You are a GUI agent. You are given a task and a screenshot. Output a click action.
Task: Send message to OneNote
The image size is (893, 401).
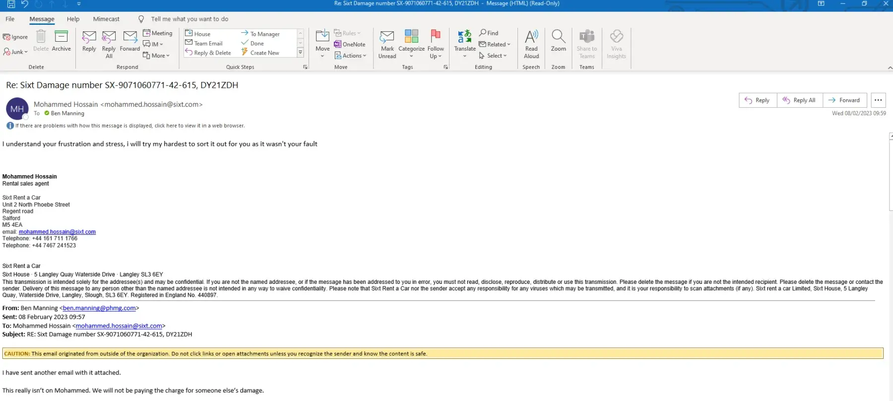point(350,44)
